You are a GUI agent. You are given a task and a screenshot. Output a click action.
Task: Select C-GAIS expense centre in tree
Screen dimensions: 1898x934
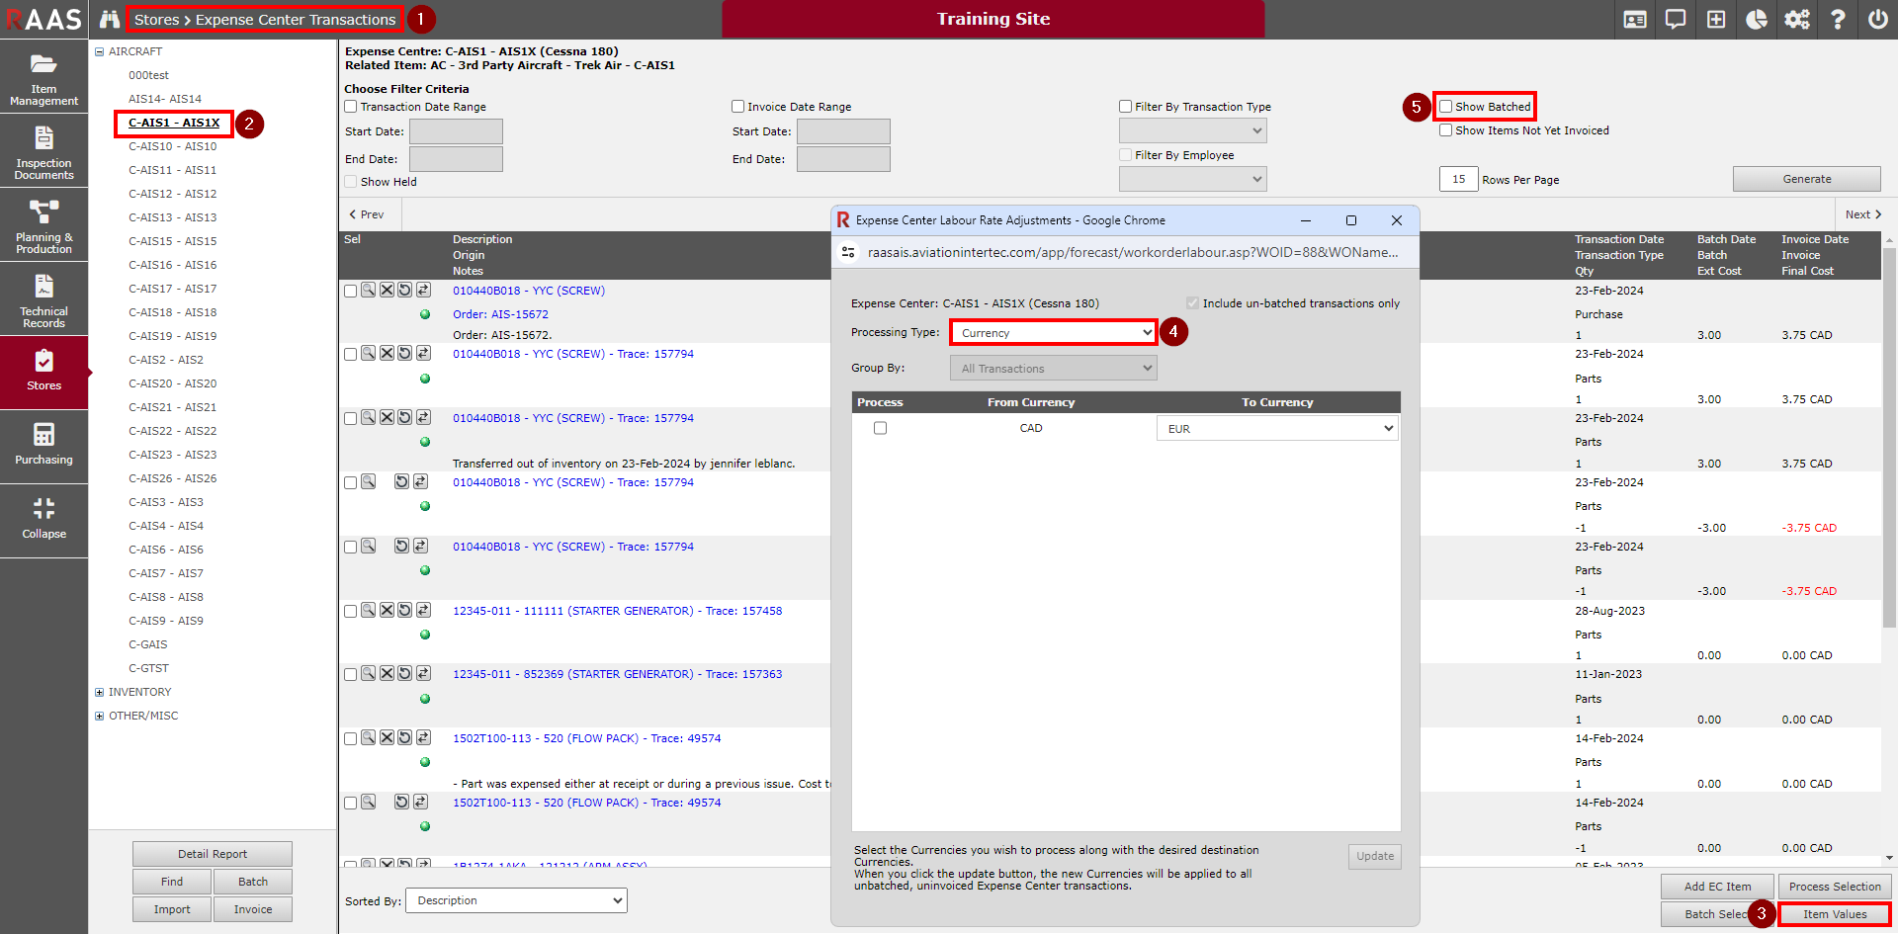[148, 644]
